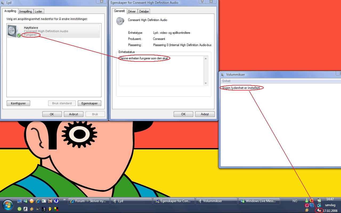Click inside the Enhetsstatus text box
The width and height of the screenshot is (341, 213).
(x=161, y=71)
